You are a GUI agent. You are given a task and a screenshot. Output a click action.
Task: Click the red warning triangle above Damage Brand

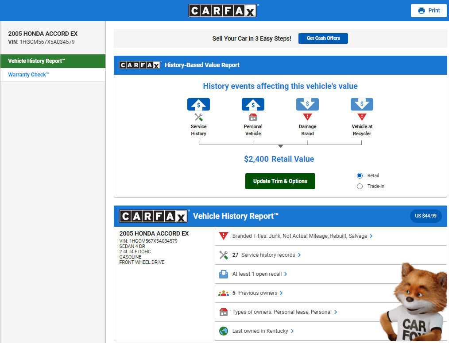307,117
